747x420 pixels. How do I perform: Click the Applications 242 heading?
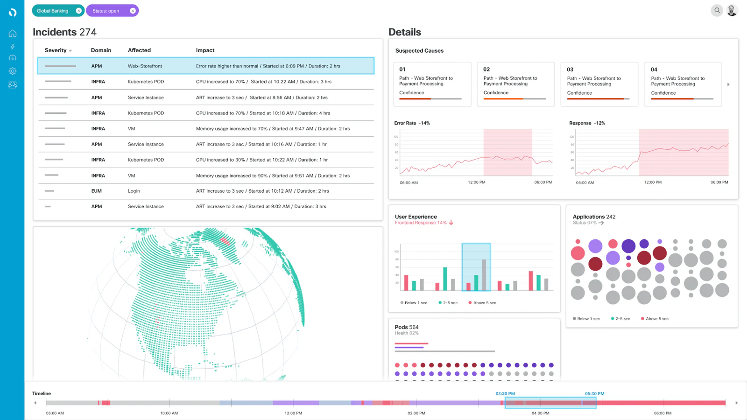(x=594, y=217)
